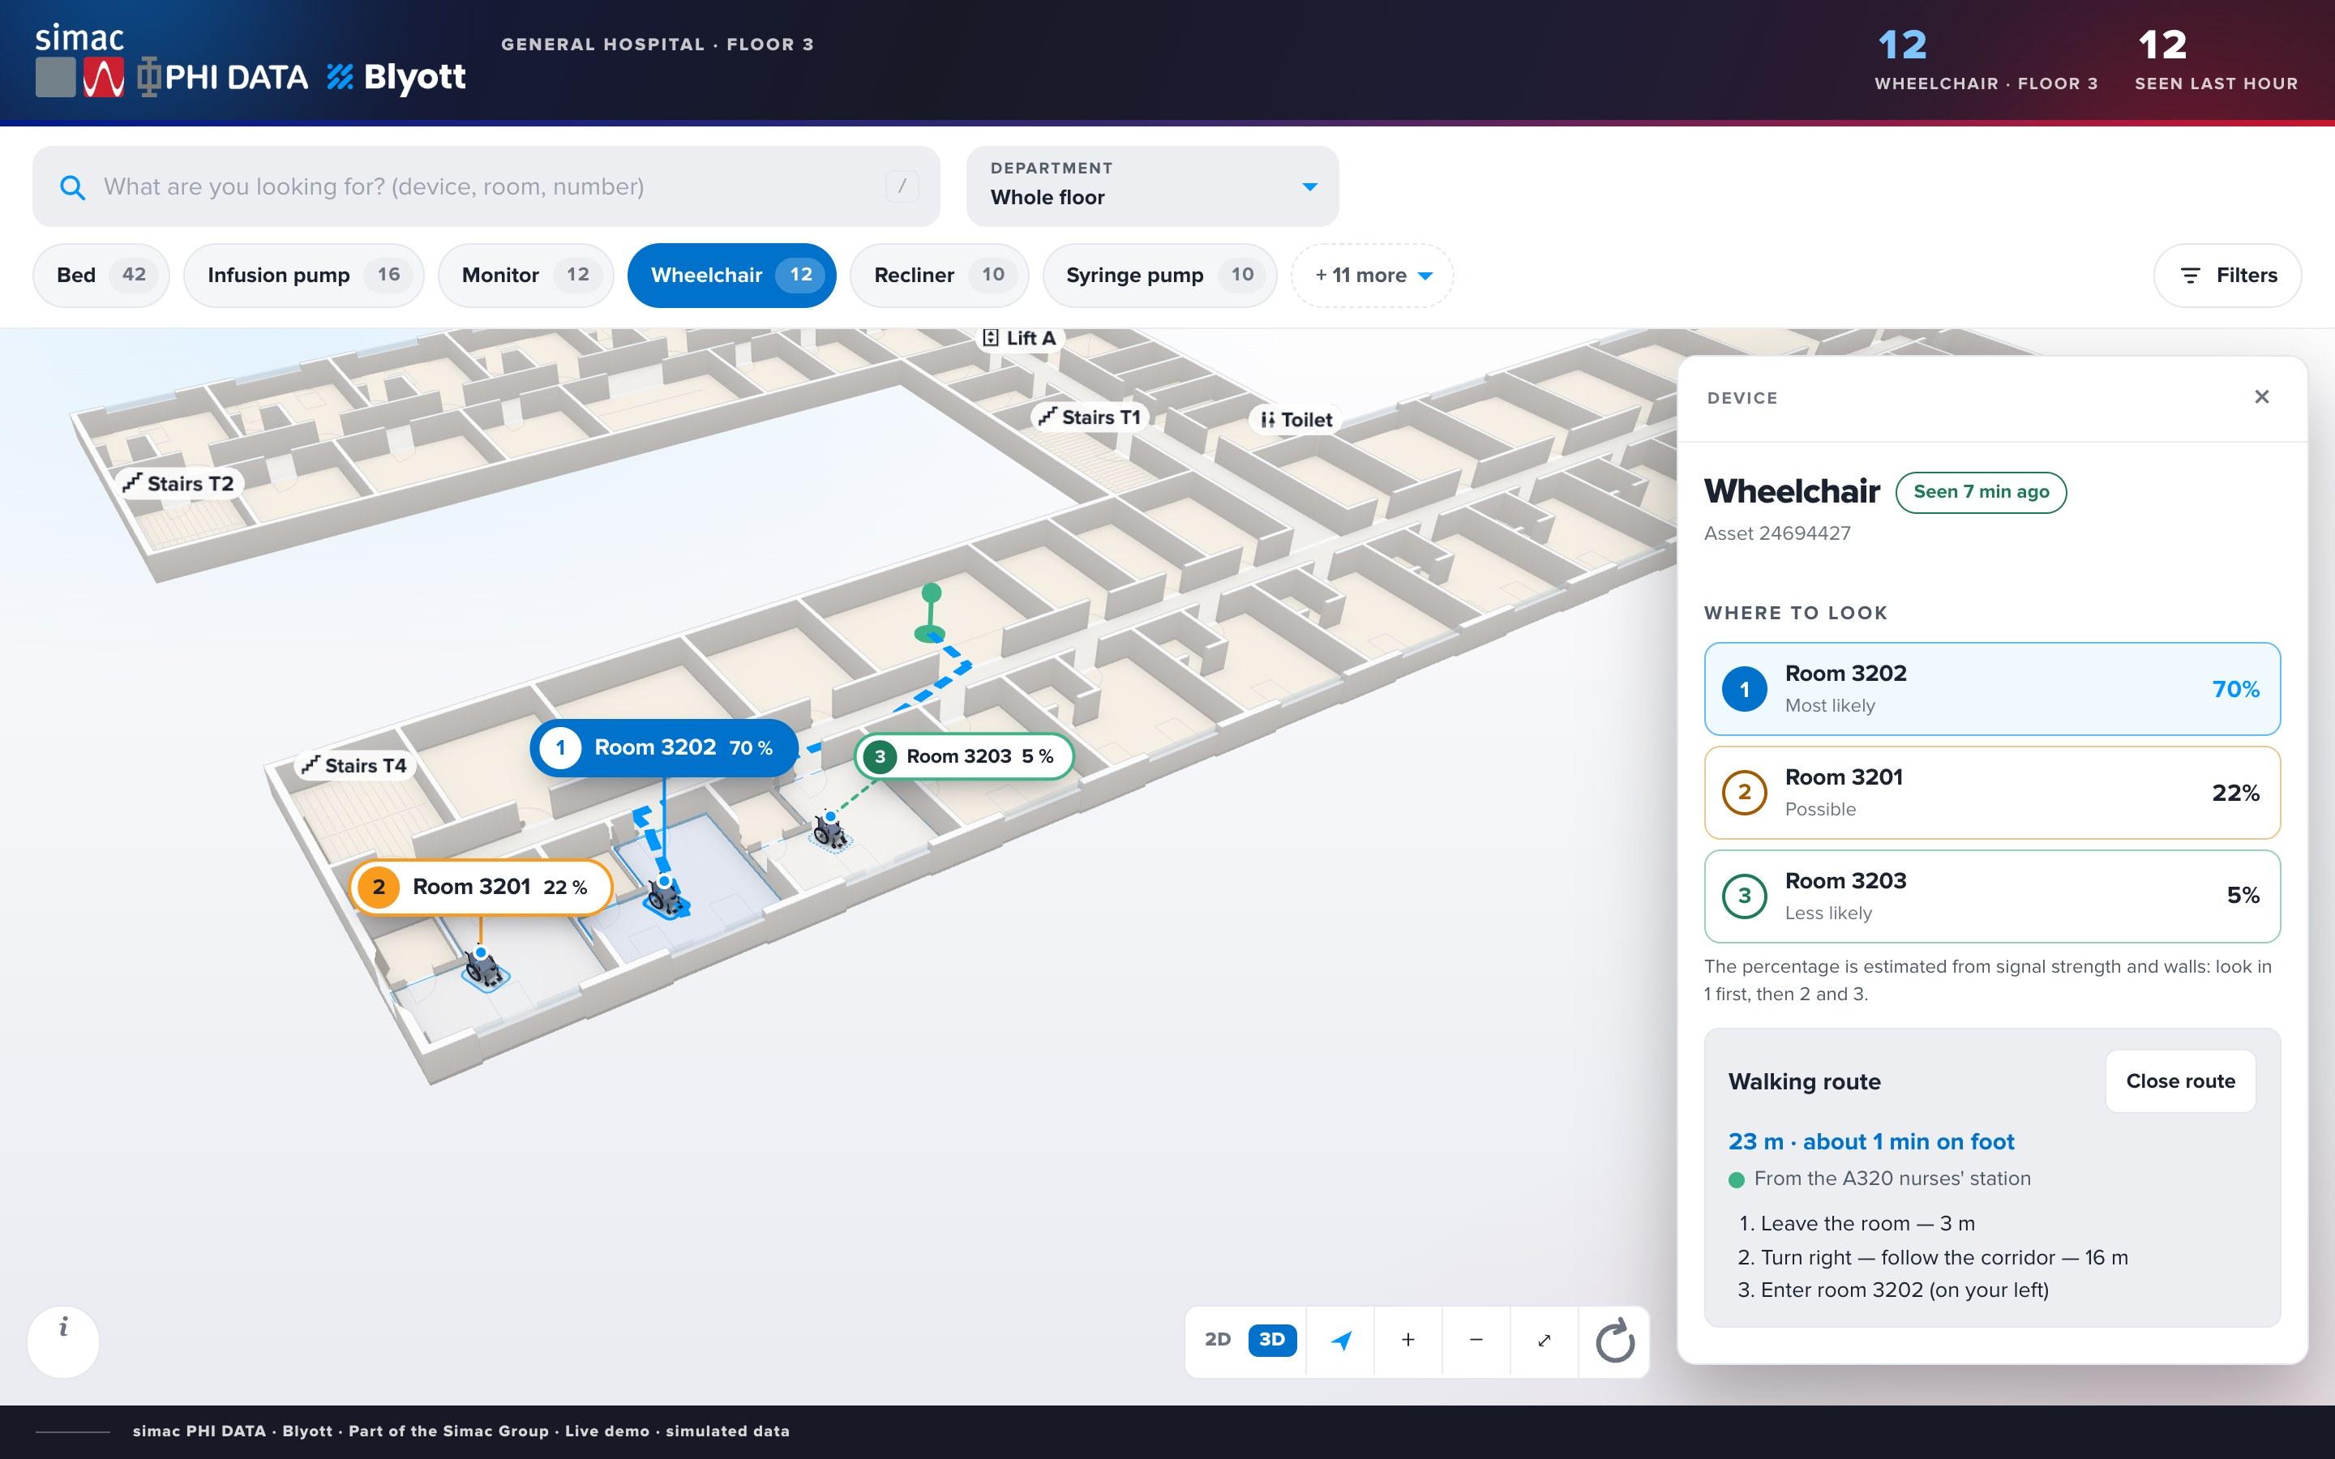This screenshot has width=2335, height=1459.
Task: Open the info button at bottom left
Action: (x=64, y=1341)
